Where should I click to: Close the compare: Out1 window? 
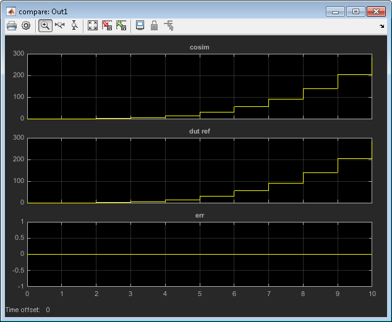click(376, 12)
